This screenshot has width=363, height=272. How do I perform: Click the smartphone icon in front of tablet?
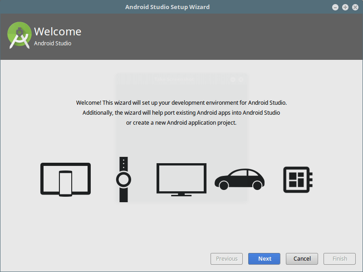tap(66, 183)
